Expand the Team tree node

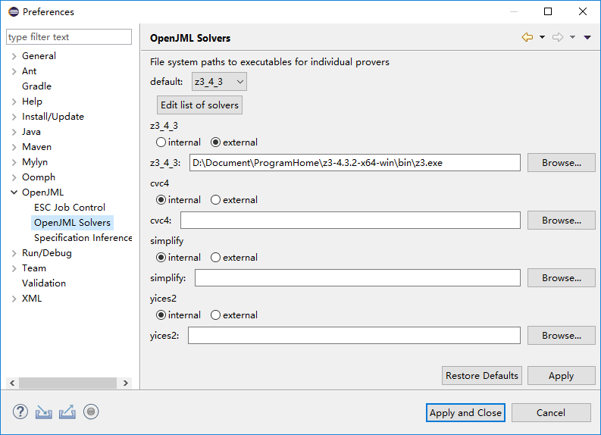point(14,269)
